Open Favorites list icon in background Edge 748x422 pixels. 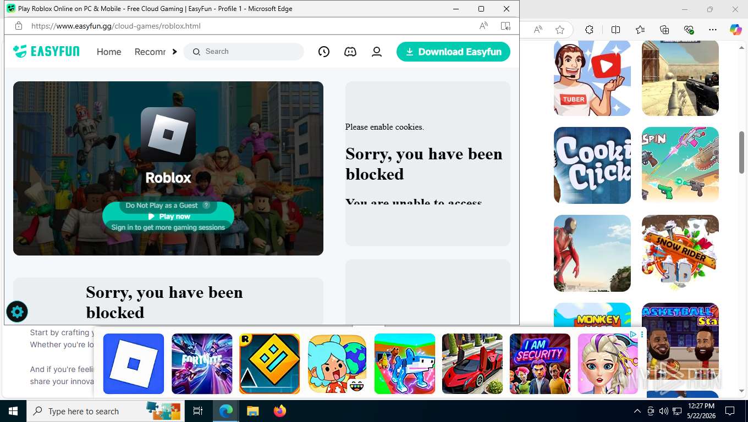point(640,30)
